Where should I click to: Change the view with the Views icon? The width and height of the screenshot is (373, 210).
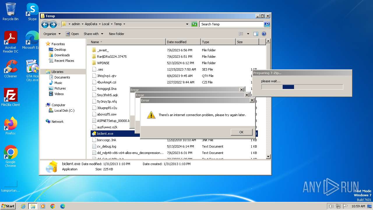tap(241, 34)
